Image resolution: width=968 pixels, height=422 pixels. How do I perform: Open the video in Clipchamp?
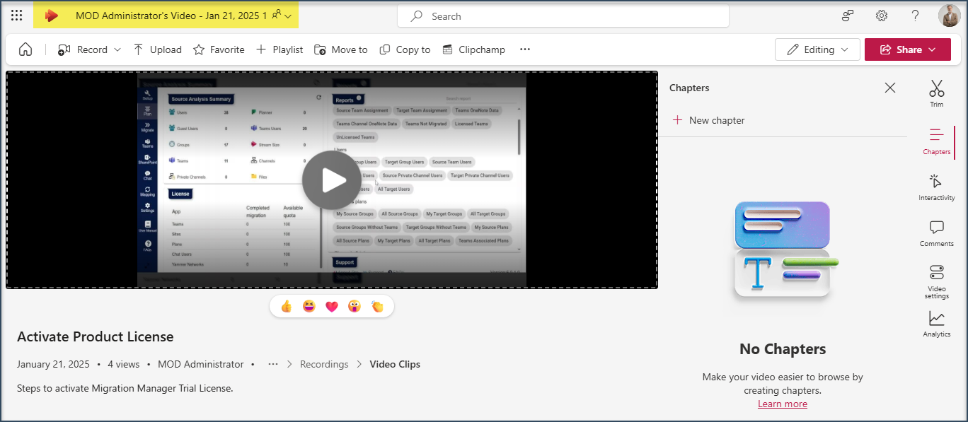tap(473, 49)
